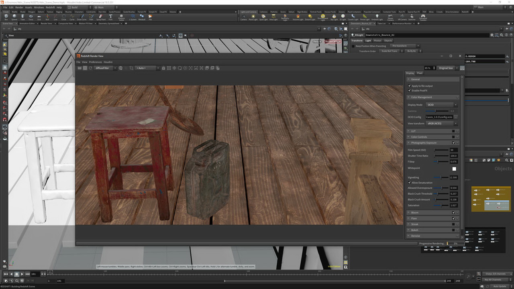This screenshot has height=289, width=514.
Task: Click the Saturation value field
Action: (454, 205)
